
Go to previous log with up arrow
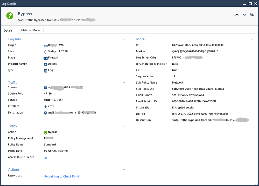[x=237, y=15]
